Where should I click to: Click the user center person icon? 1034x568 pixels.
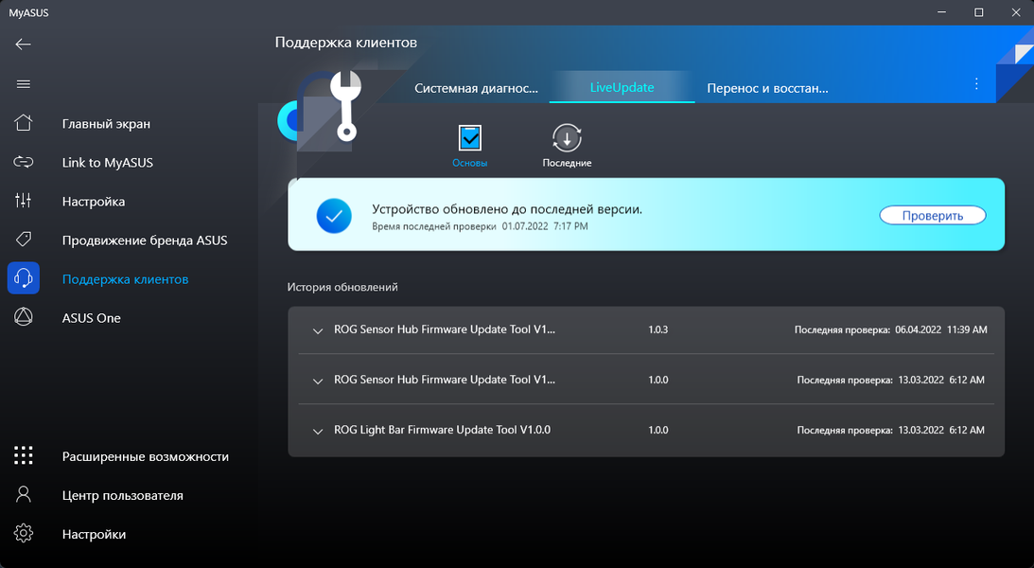click(23, 494)
